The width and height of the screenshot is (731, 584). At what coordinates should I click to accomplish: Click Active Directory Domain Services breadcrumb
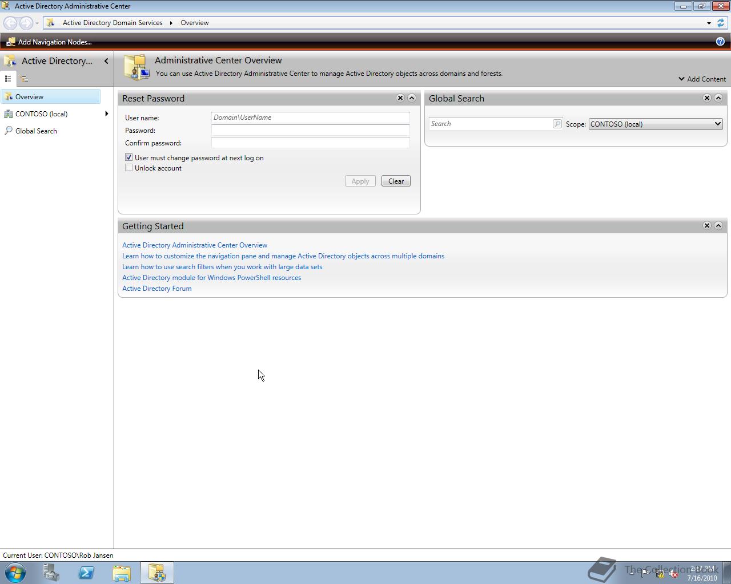point(113,23)
